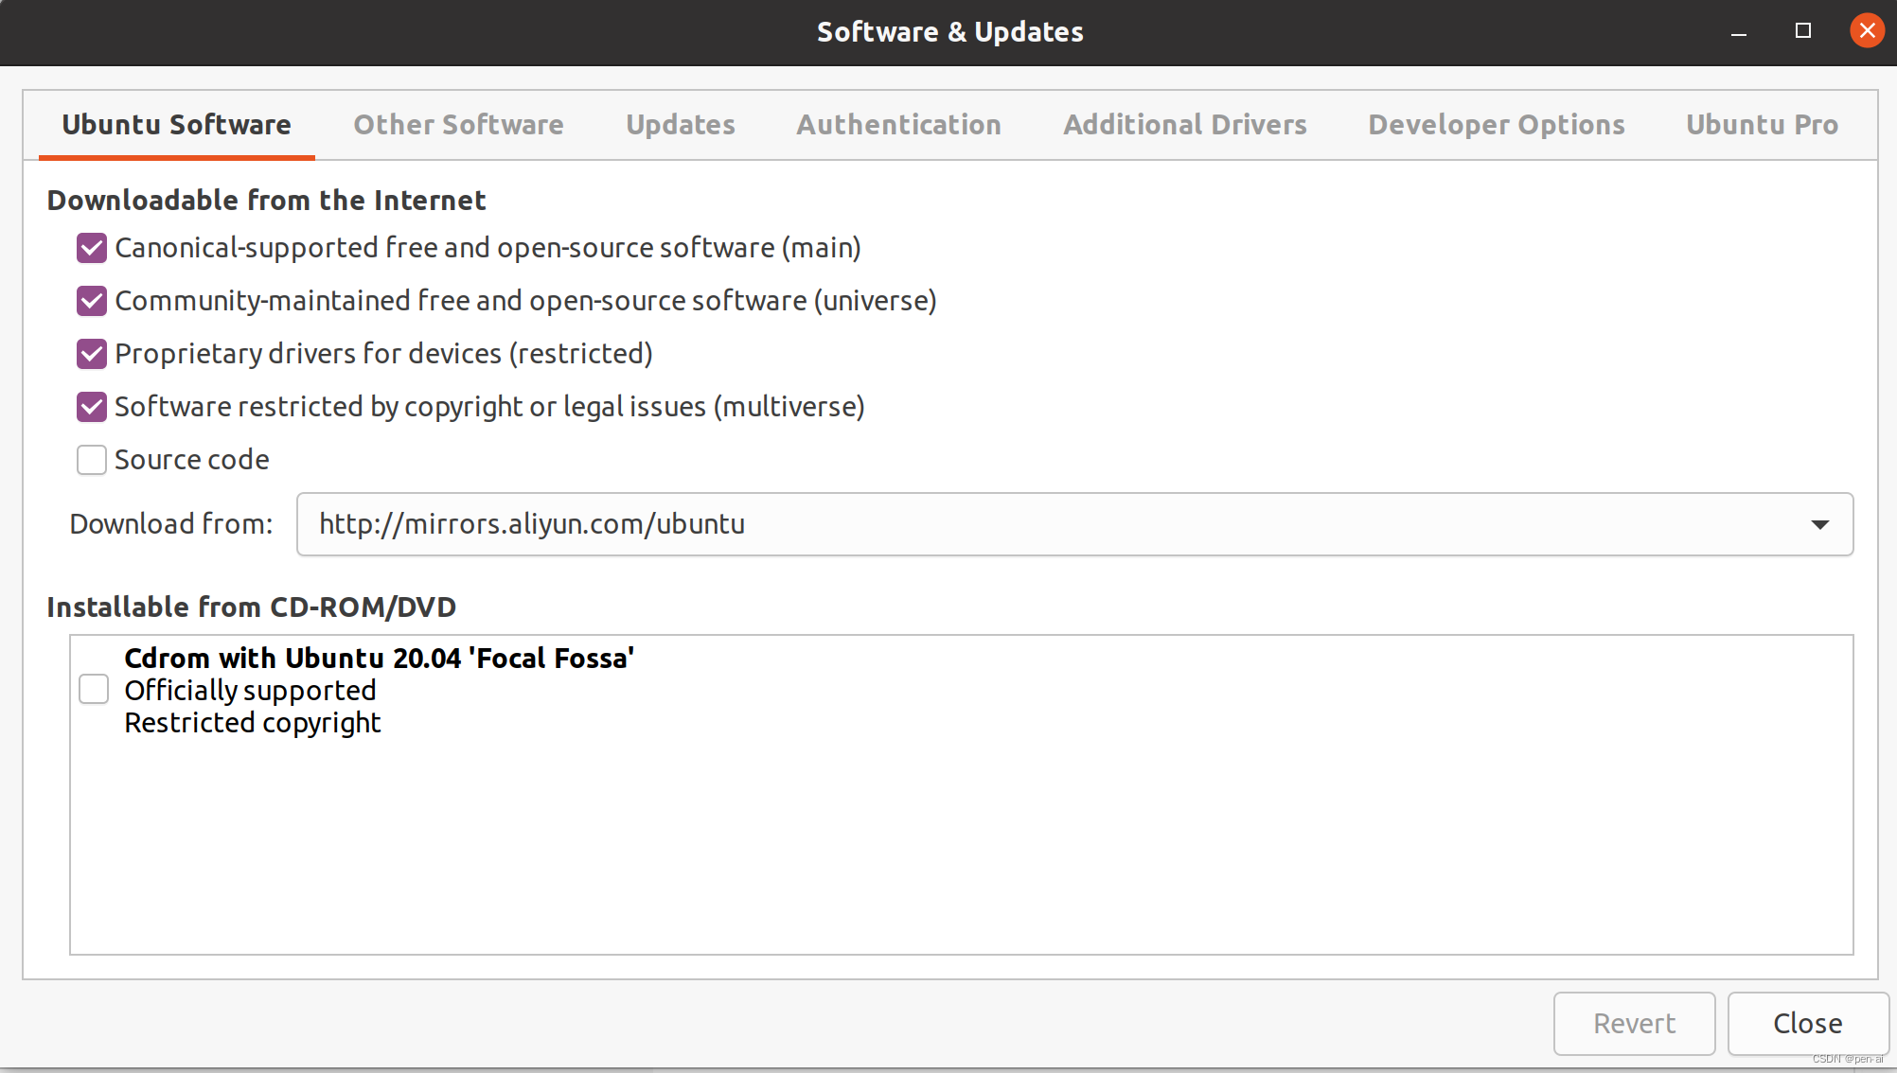Click the Updates tab icon

point(680,124)
